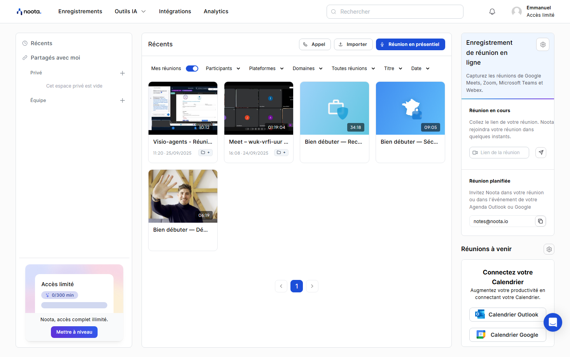The height and width of the screenshot is (357, 570).
Task: Open settings gear next to Réunions à venir
Action: 549,249
